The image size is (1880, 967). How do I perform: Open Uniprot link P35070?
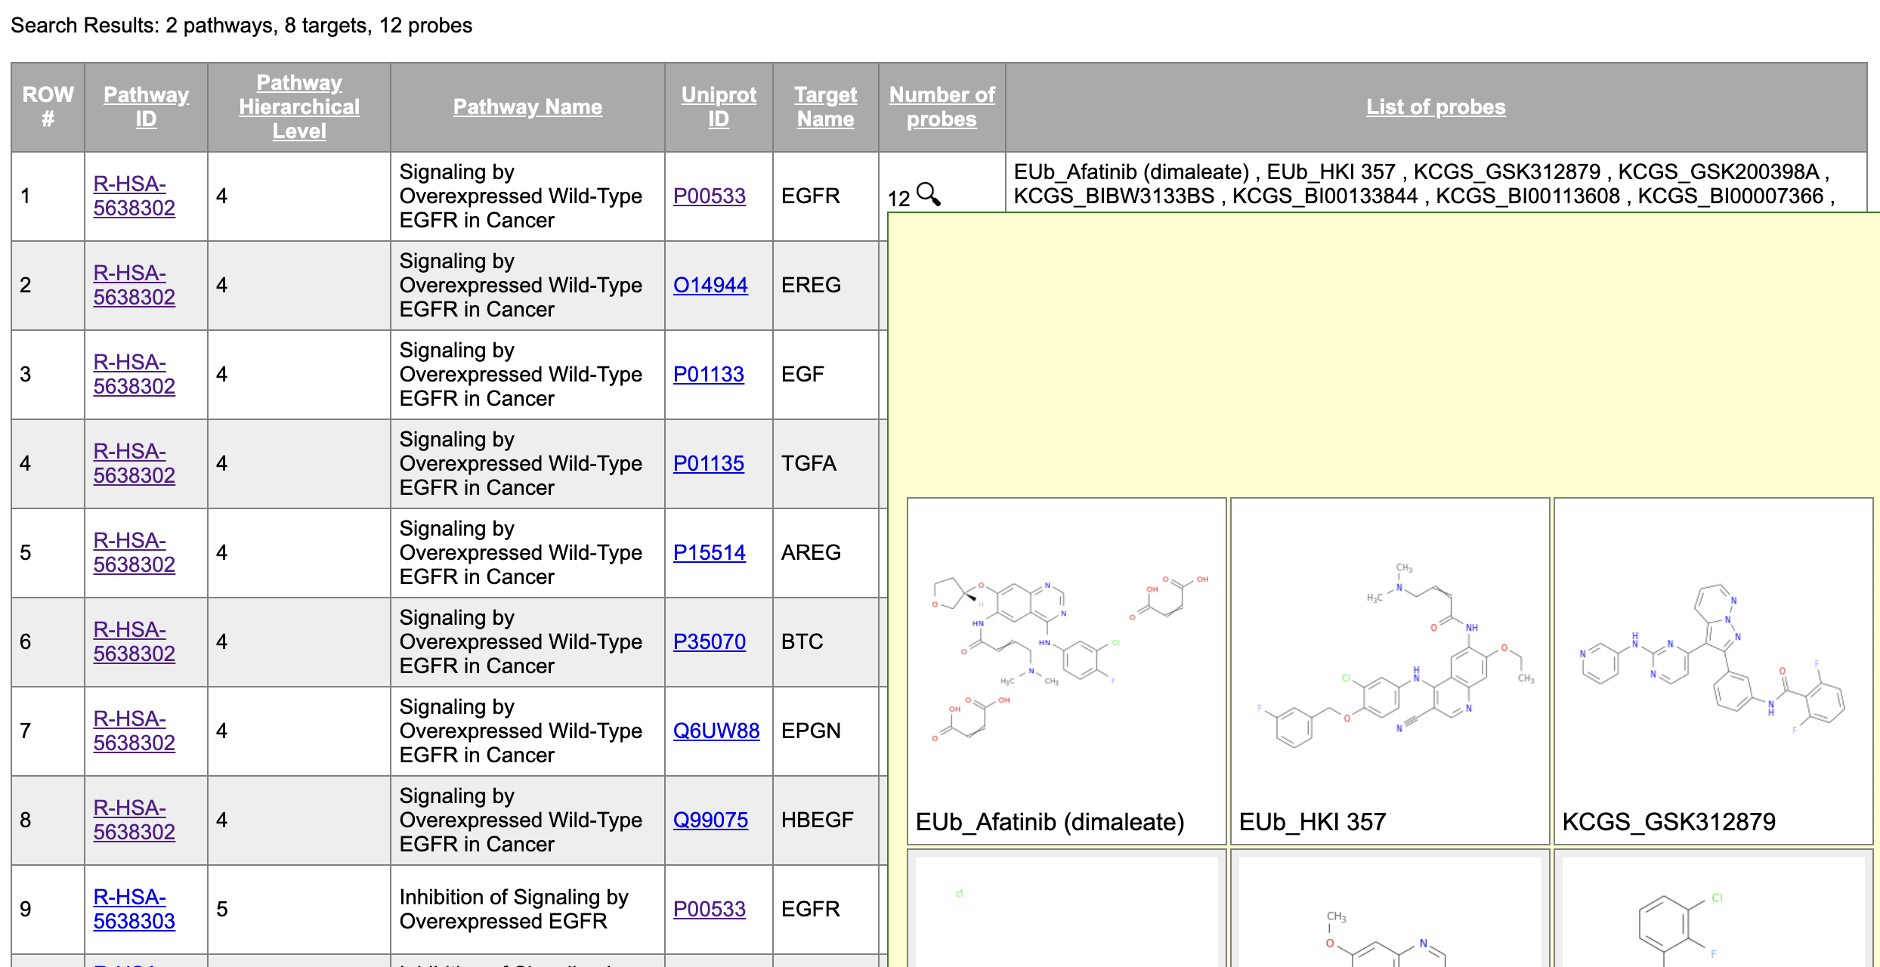[710, 641]
